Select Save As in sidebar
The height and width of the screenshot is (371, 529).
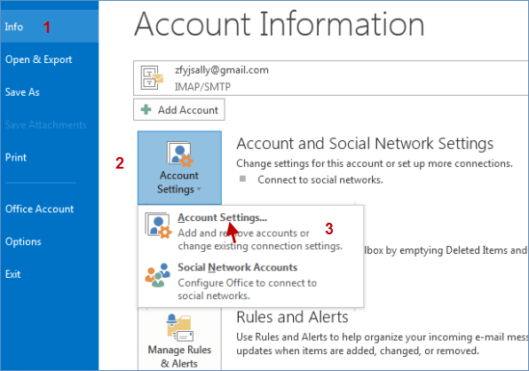pyautogui.click(x=22, y=92)
